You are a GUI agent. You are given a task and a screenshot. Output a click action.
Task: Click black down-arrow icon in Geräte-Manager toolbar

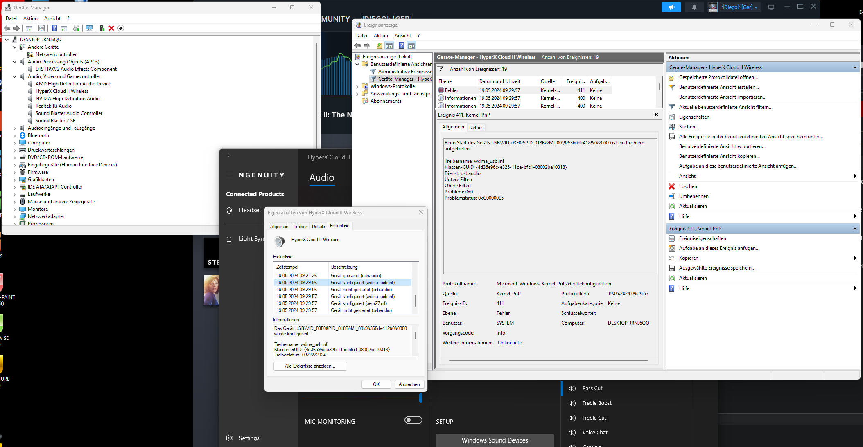[x=121, y=28]
